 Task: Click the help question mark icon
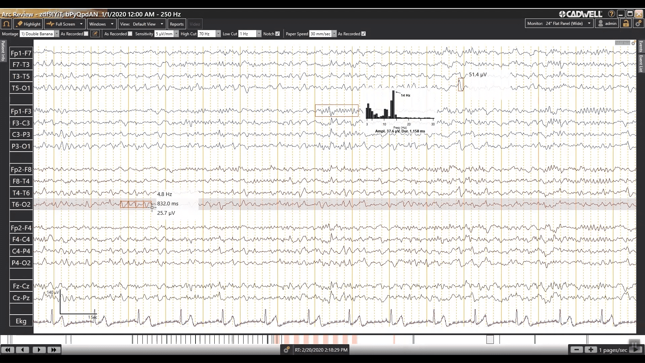611,14
